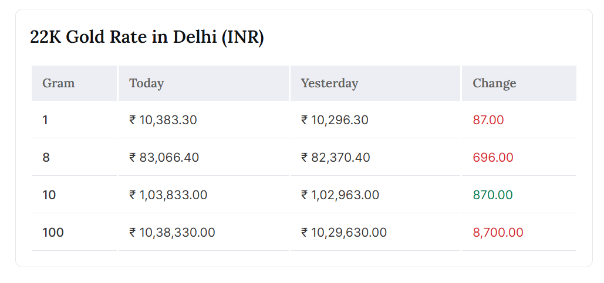Click yesterday's price ₹ 10,296.30

pyautogui.click(x=335, y=120)
